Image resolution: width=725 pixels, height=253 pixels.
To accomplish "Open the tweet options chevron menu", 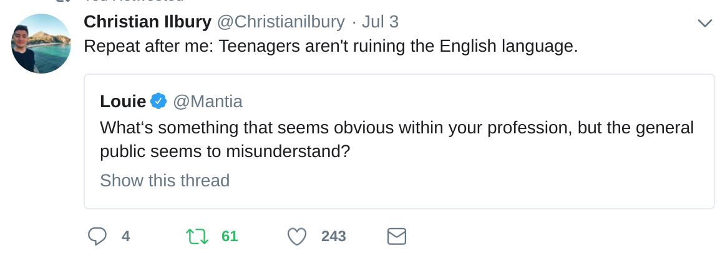I will point(704,24).
